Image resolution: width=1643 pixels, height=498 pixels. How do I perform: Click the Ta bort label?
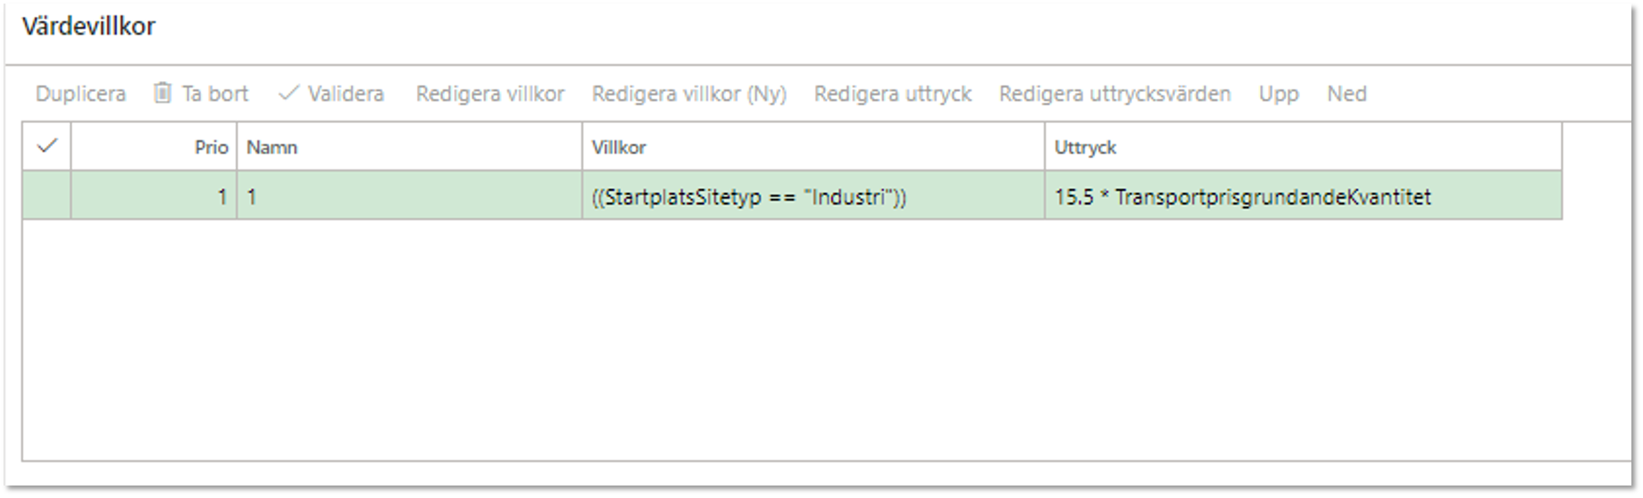(x=215, y=94)
